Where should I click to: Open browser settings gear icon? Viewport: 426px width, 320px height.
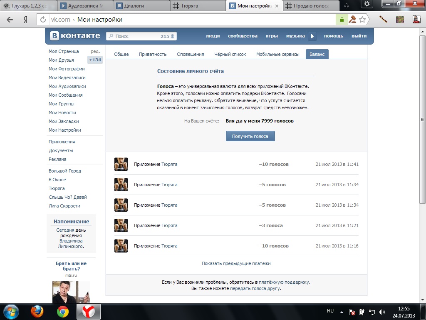[x=367, y=4]
